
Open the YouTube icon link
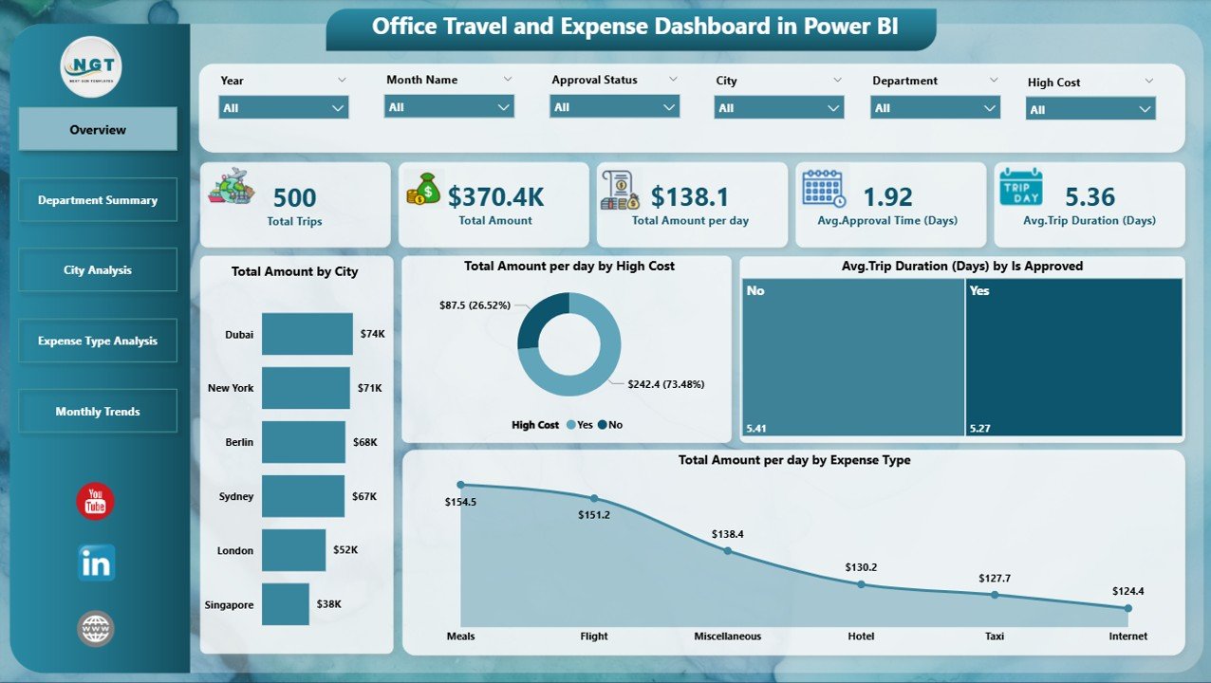[x=95, y=502]
